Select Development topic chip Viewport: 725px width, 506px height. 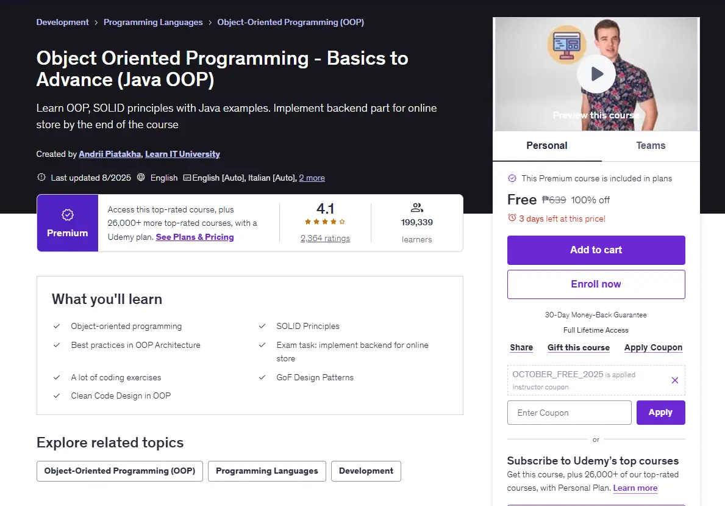pyautogui.click(x=366, y=471)
